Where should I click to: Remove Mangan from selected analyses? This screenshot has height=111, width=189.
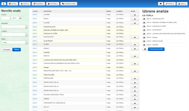144,38
